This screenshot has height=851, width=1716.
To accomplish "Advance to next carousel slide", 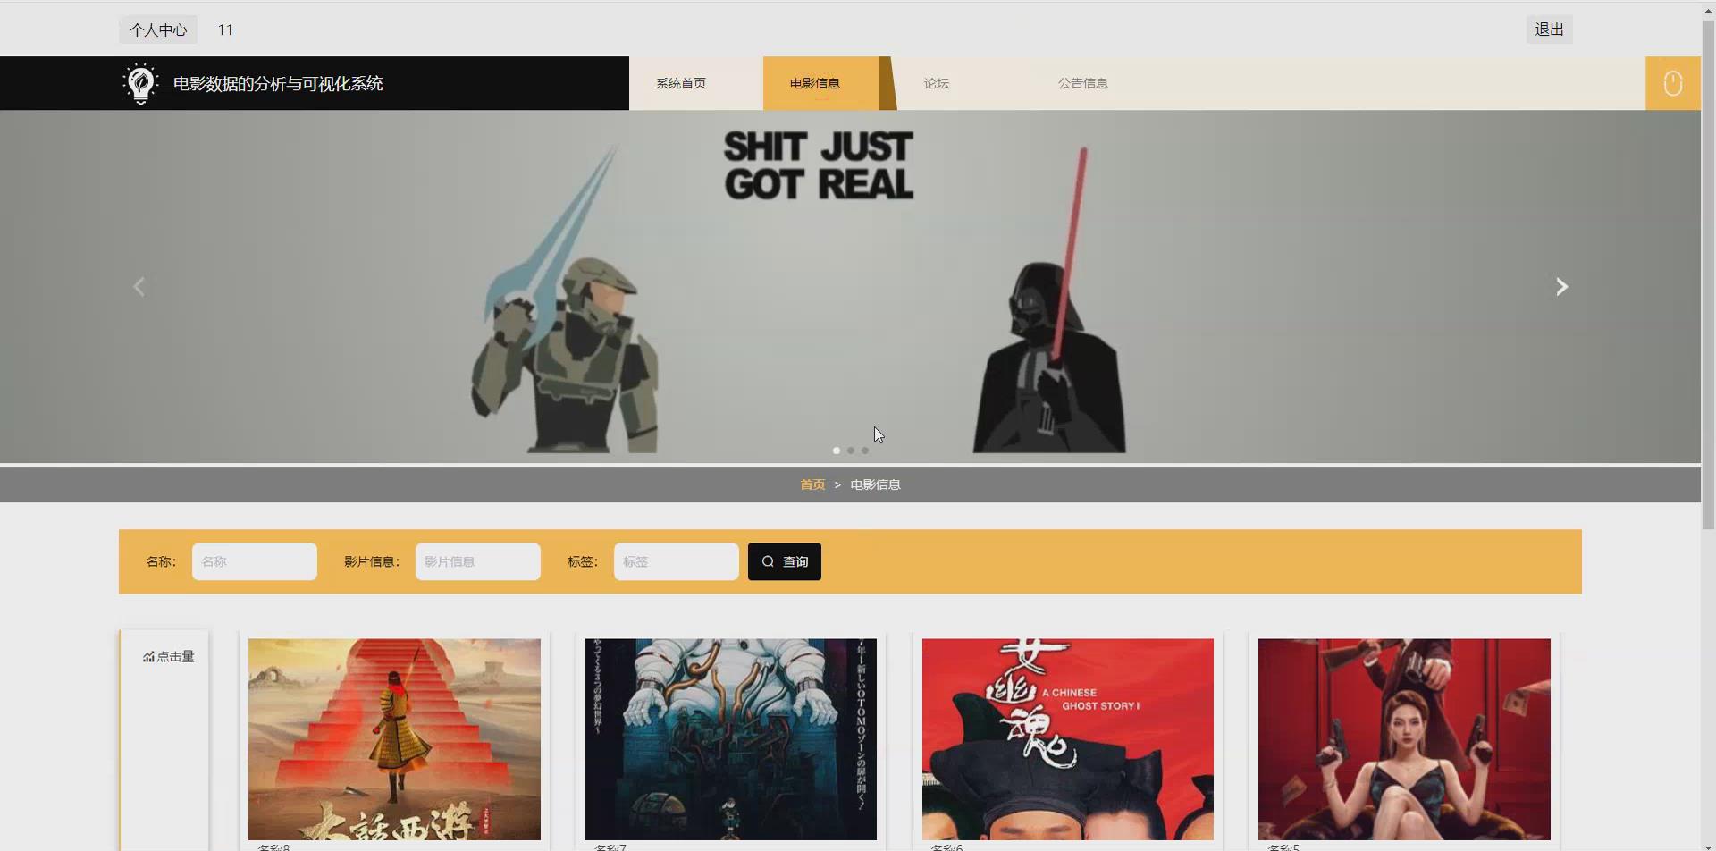I will [1561, 287].
